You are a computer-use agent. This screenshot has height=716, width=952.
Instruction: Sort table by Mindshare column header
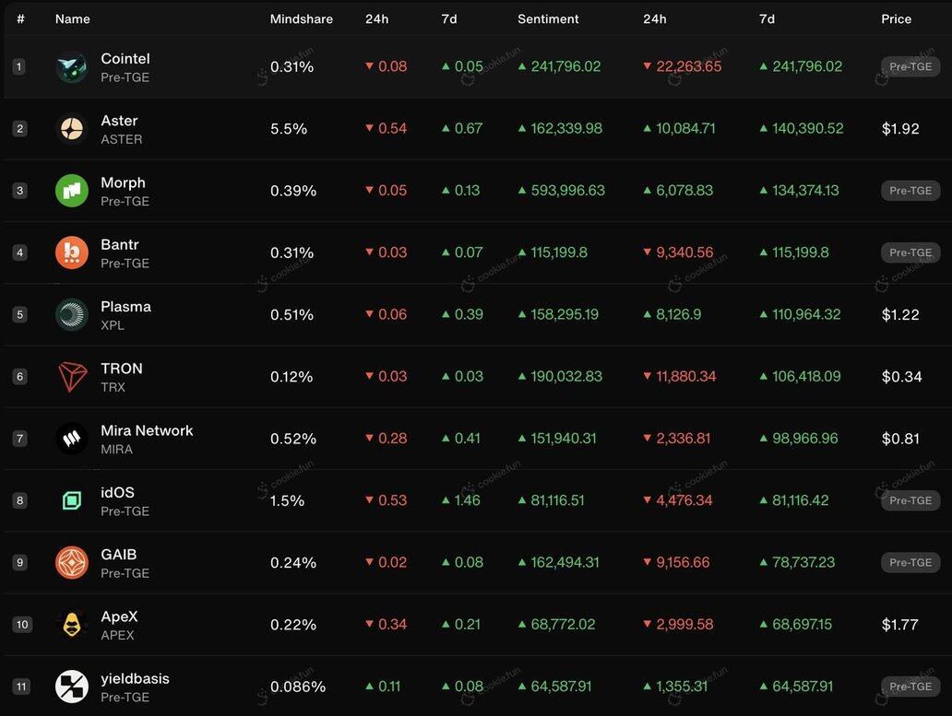click(302, 19)
